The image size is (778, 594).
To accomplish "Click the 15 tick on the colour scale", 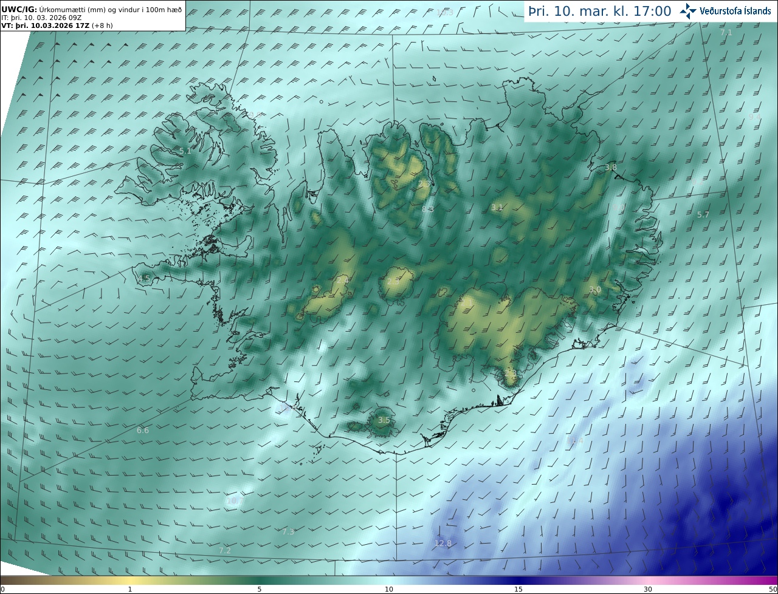I will coord(518,589).
